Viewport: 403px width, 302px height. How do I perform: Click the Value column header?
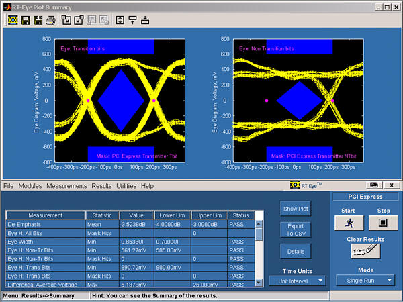136,215
